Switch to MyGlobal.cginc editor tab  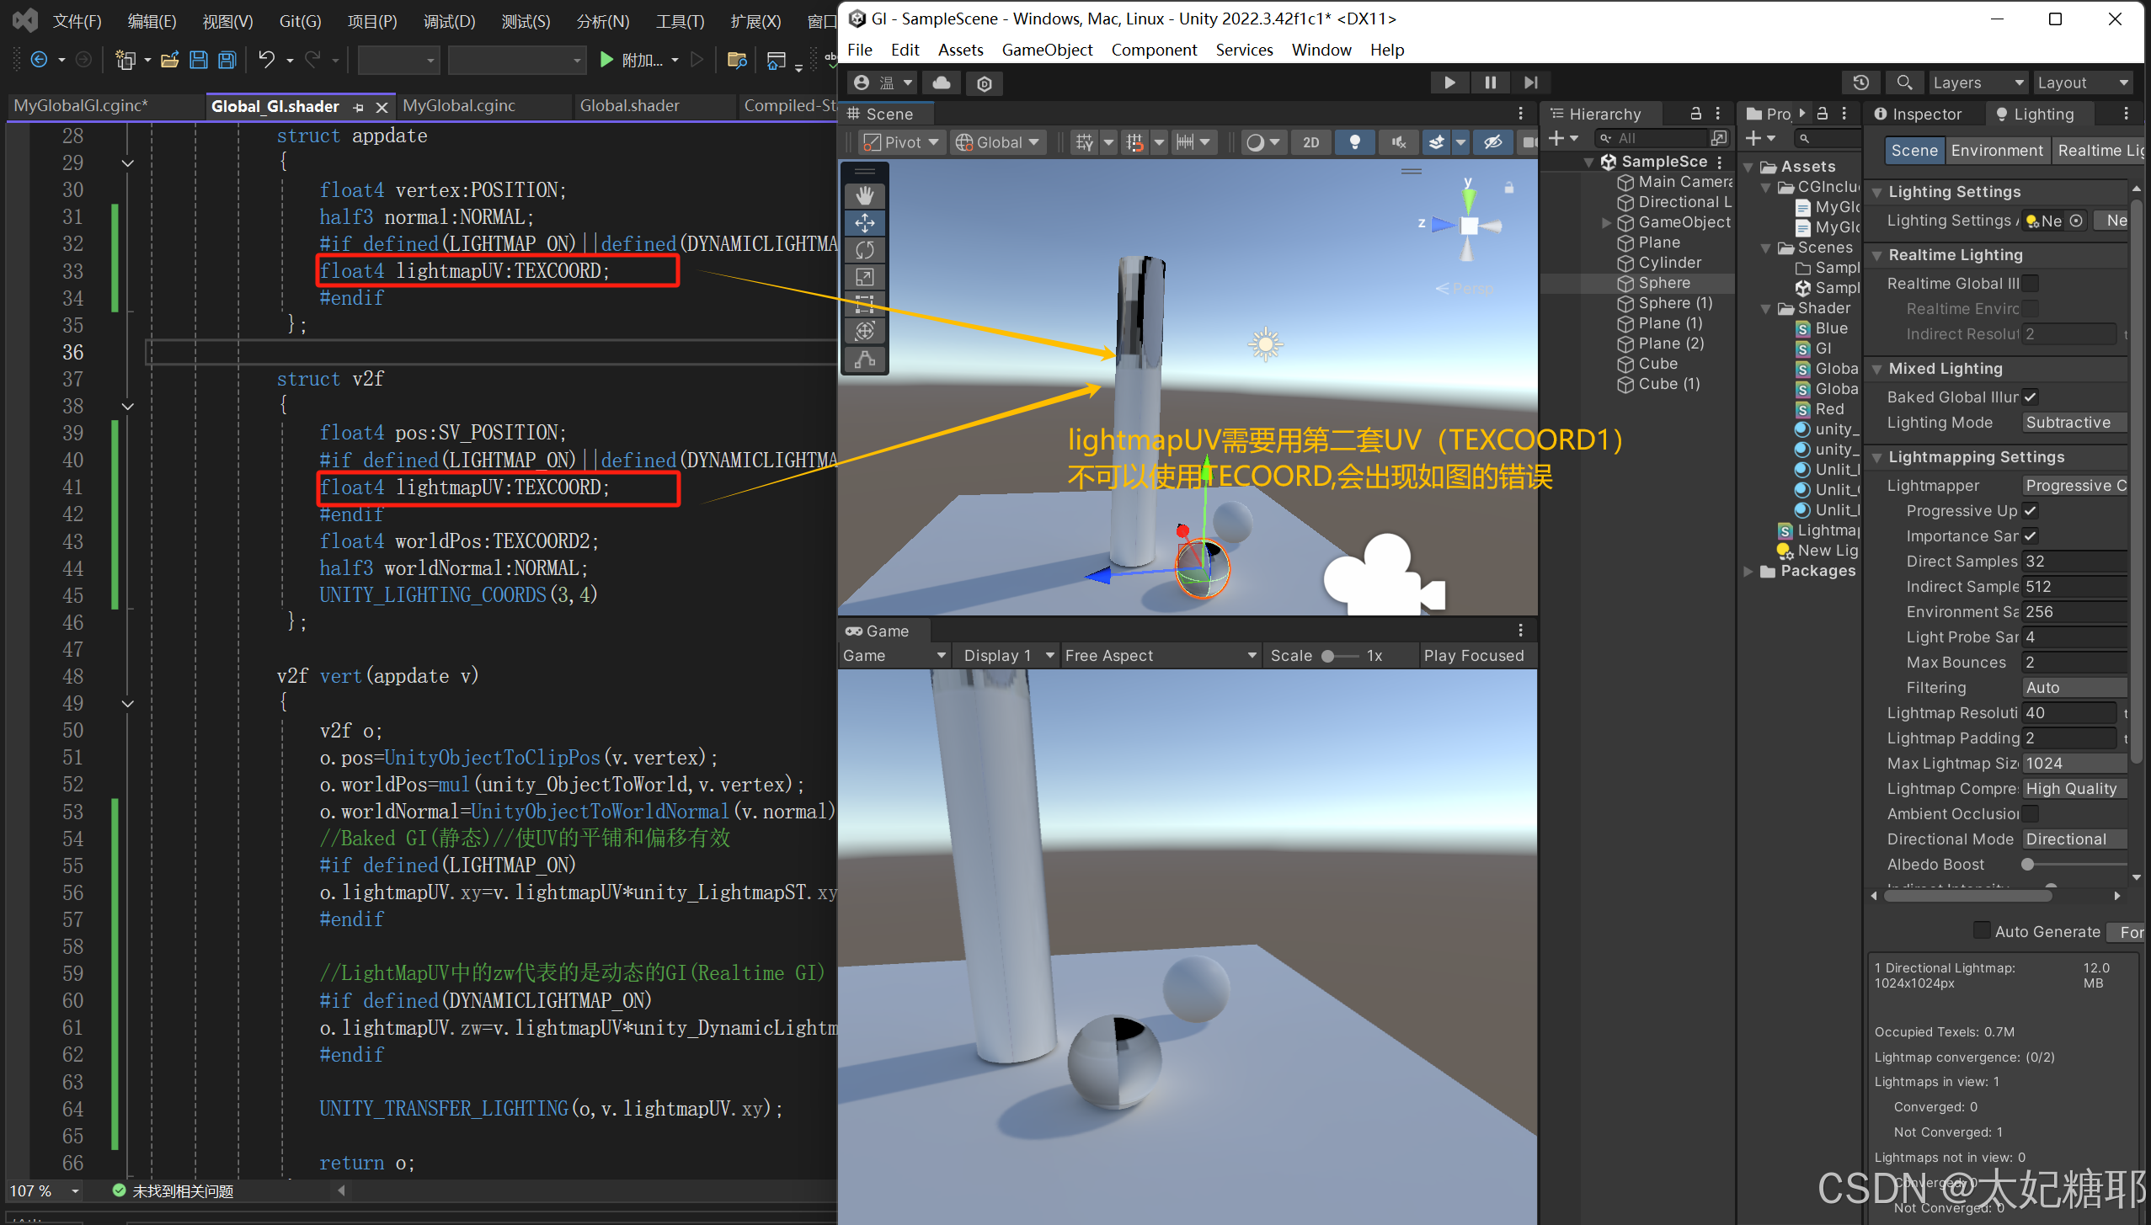459,105
